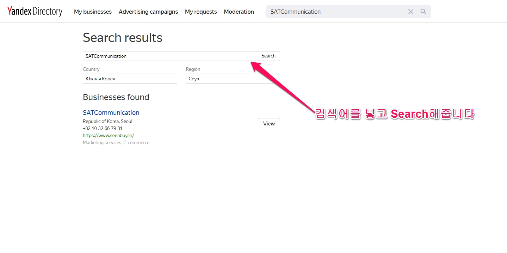The width and height of the screenshot is (507, 253).
Task: Open My businesses menu item
Action: [x=93, y=12]
